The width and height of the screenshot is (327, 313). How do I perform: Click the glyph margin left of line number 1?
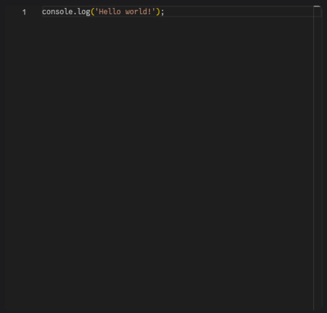[9, 12]
